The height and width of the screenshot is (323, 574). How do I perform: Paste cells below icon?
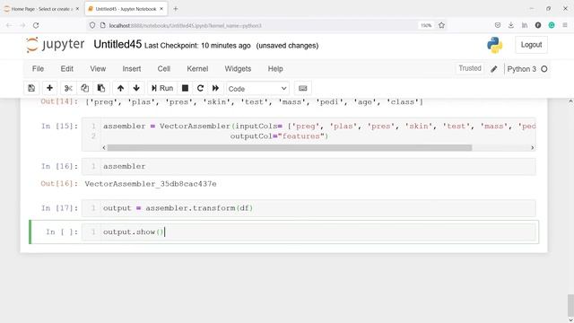(x=101, y=88)
